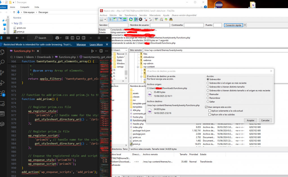Collapse the wp-content folder tree node
Screen dimensions: 288x177
click(x=138, y=67)
